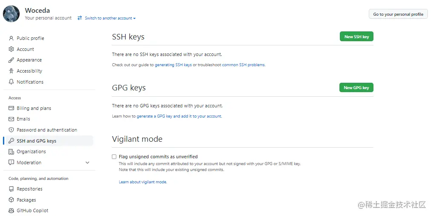
Task: Click the GitHub Copilot icon in sidebar
Action: tap(11, 210)
